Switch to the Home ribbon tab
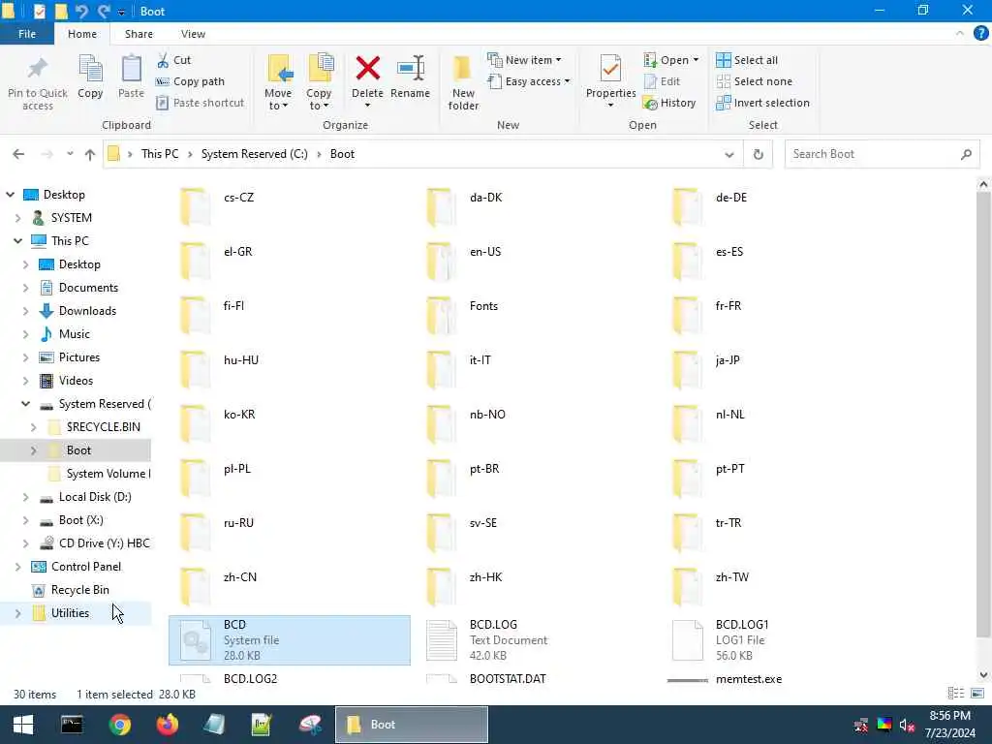This screenshot has height=744, width=992. (82, 34)
